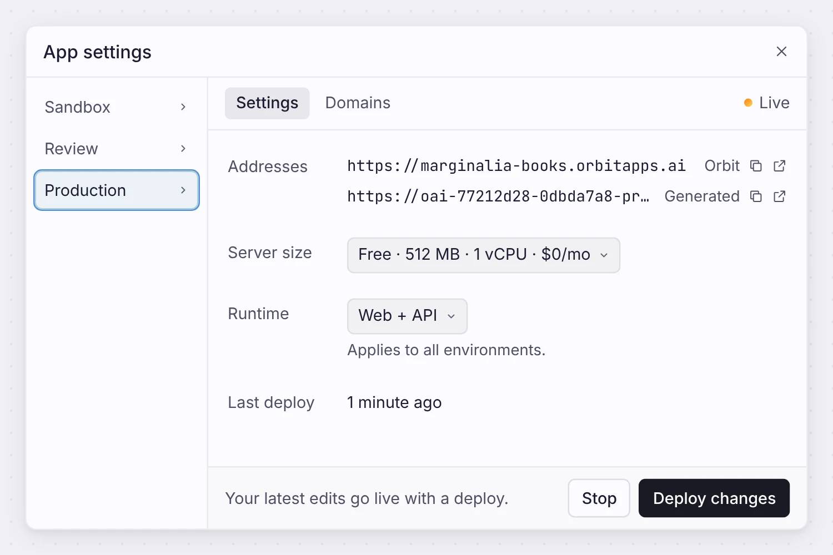Click the 'Runtime' field label
This screenshot has height=555, width=833.
258,314
